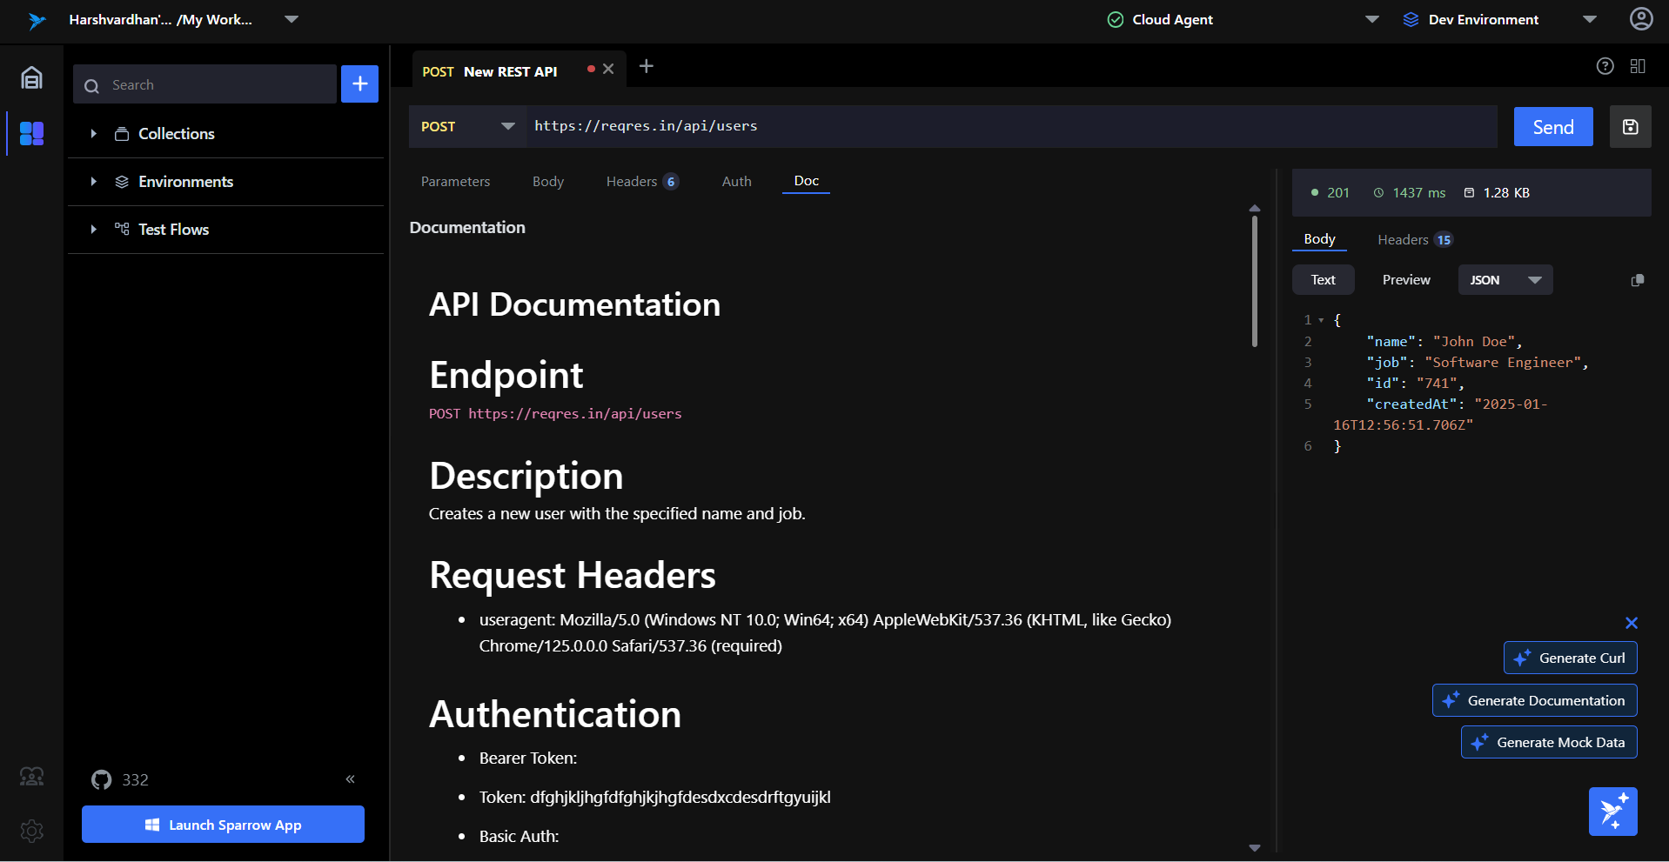Click Generate Documentation button

[x=1534, y=700]
